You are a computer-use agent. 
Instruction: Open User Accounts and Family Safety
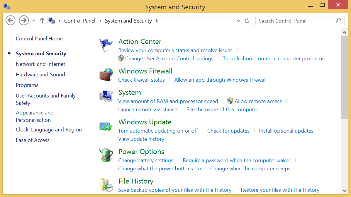pos(46,99)
